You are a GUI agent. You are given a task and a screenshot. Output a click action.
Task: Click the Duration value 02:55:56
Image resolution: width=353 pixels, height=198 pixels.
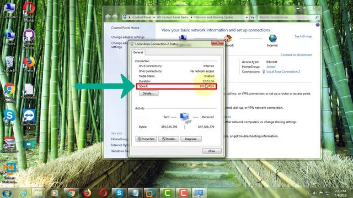click(208, 81)
